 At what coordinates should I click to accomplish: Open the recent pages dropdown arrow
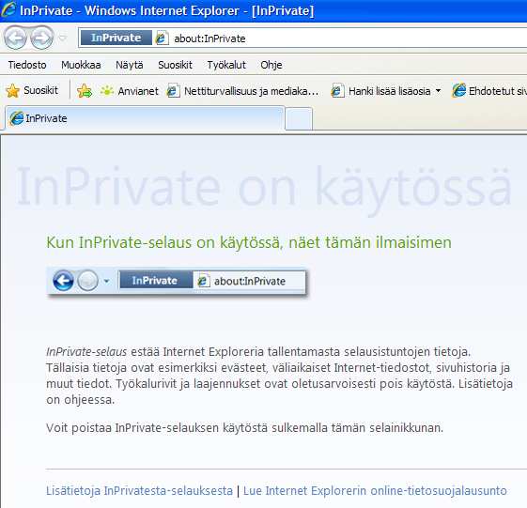pyautogui.click(x=63, y=38)
